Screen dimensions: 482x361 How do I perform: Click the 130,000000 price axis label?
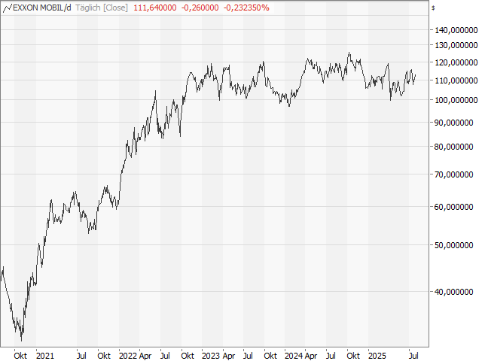click(456, 45)
